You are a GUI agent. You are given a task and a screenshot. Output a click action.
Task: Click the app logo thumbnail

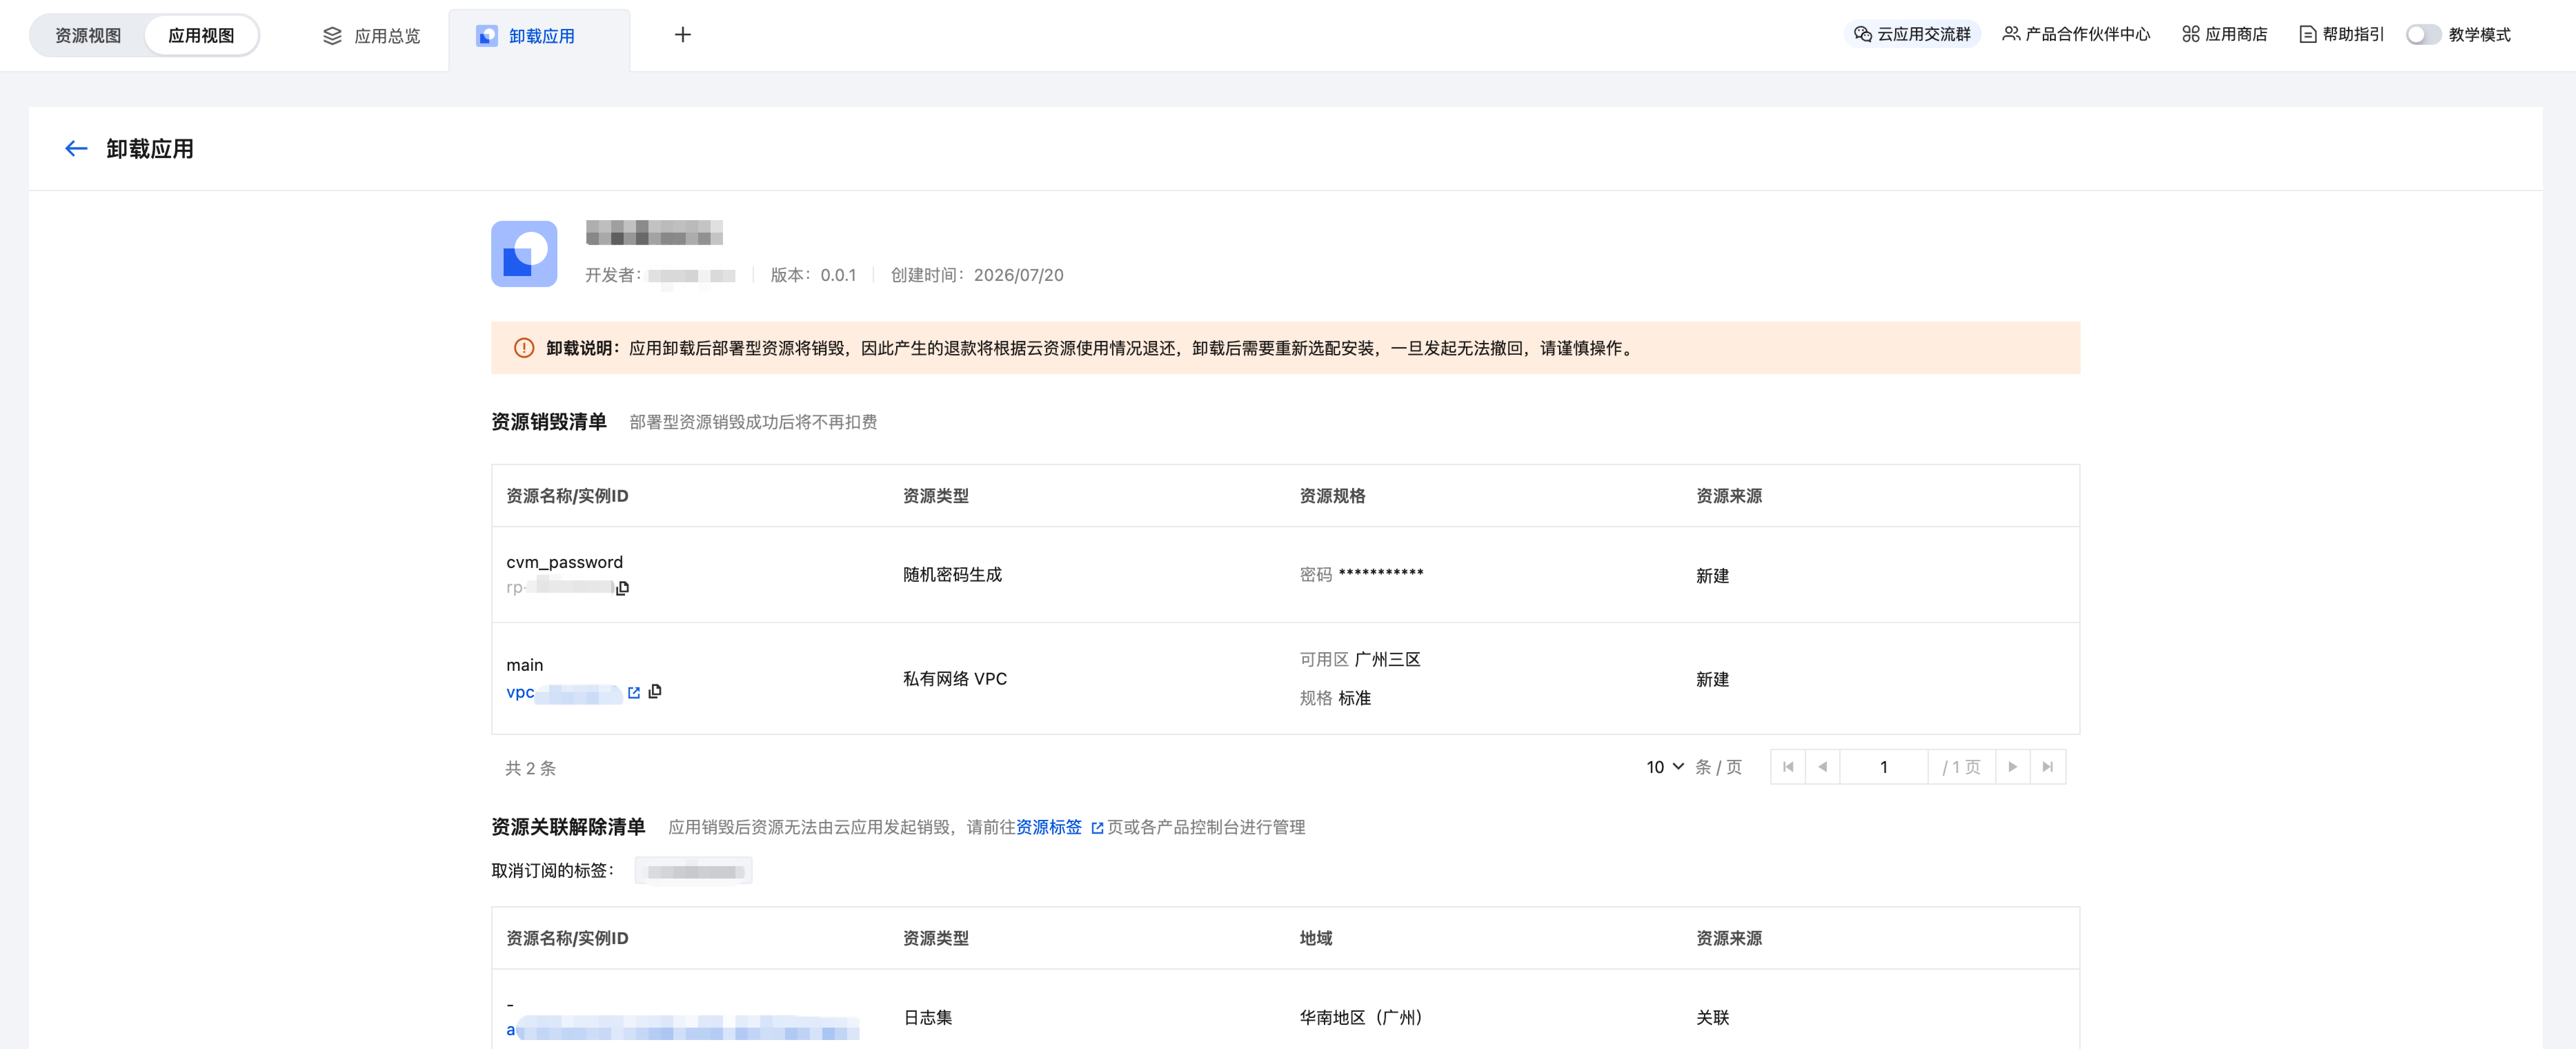[x=524, y=254]
